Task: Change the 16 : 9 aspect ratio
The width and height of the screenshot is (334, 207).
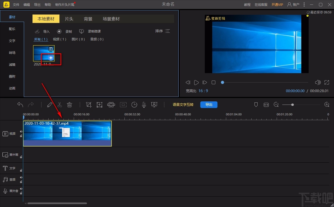Action: (203, 91)
